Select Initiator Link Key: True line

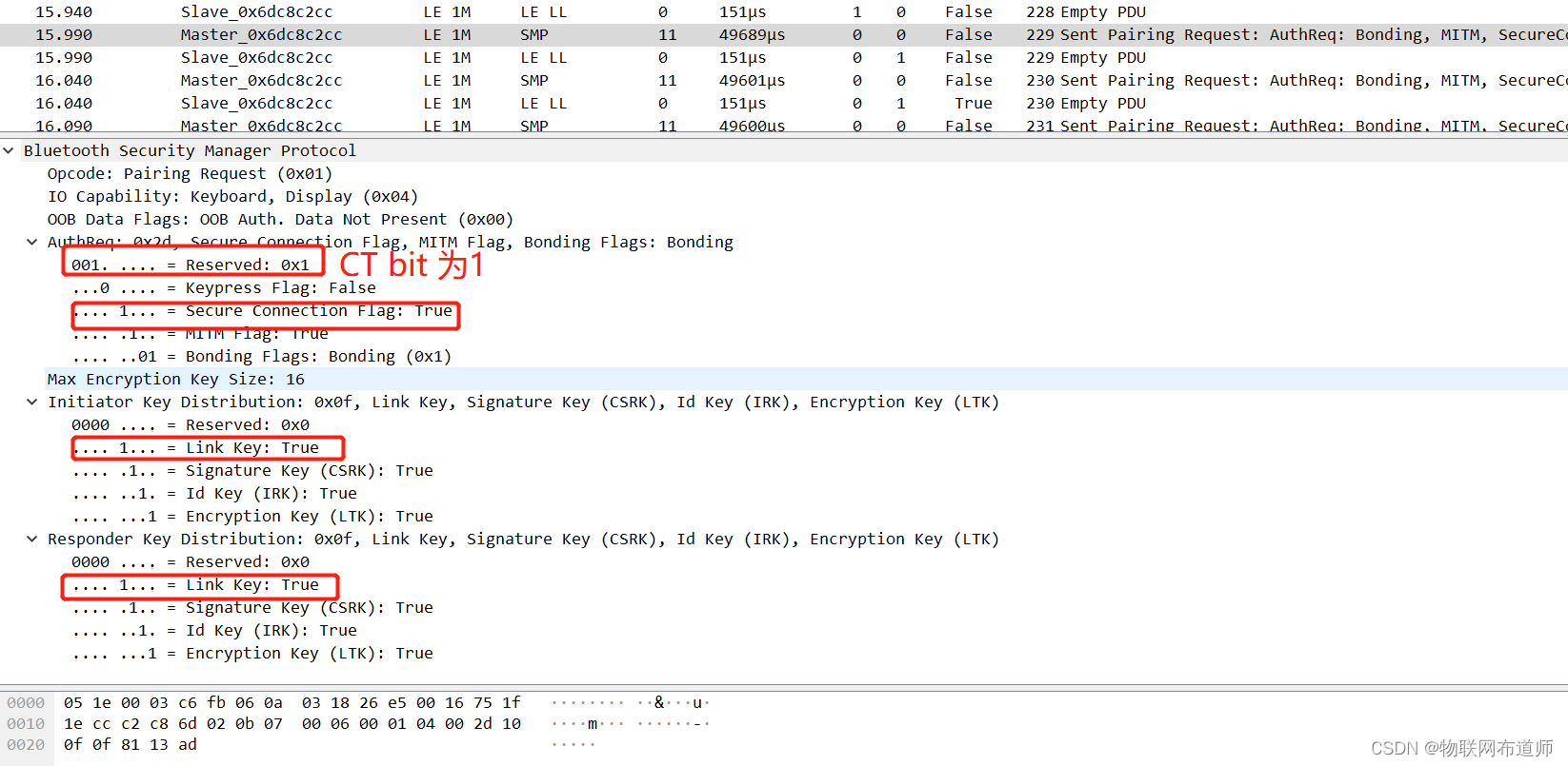pyautogui.click(x=195, y=447)
